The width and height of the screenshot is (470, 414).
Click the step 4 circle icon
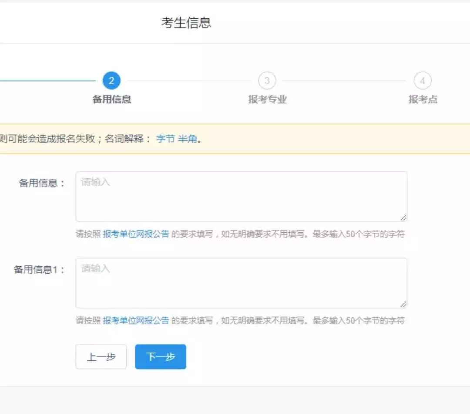pos(422,81)
